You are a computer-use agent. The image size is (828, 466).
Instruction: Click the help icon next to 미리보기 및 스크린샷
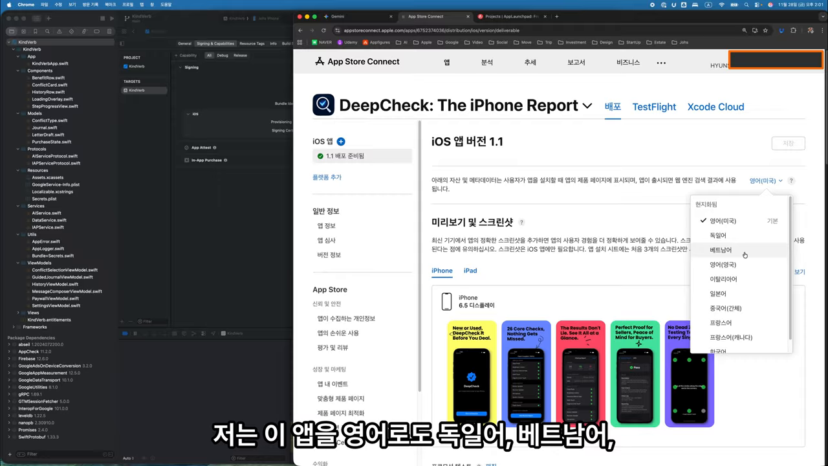coord(522,223)
